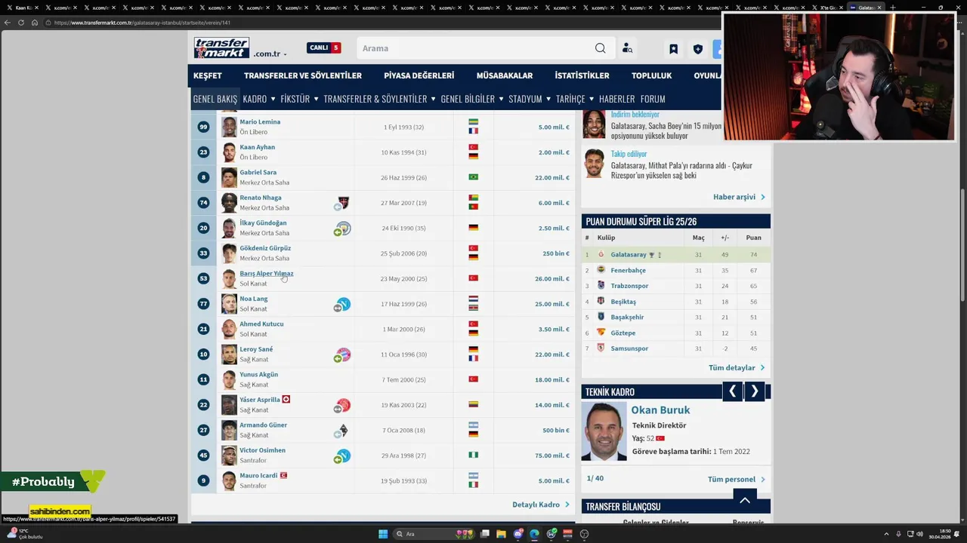Open the Okan Buruk name link
This screenshot has height=543, width=967.
[x=660, y=410]
